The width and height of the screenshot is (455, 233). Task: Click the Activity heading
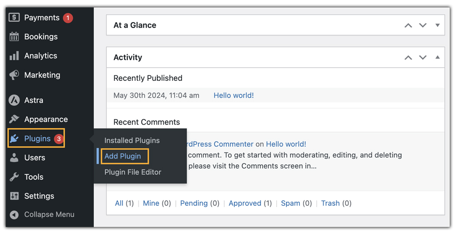(x=128, y=57)
